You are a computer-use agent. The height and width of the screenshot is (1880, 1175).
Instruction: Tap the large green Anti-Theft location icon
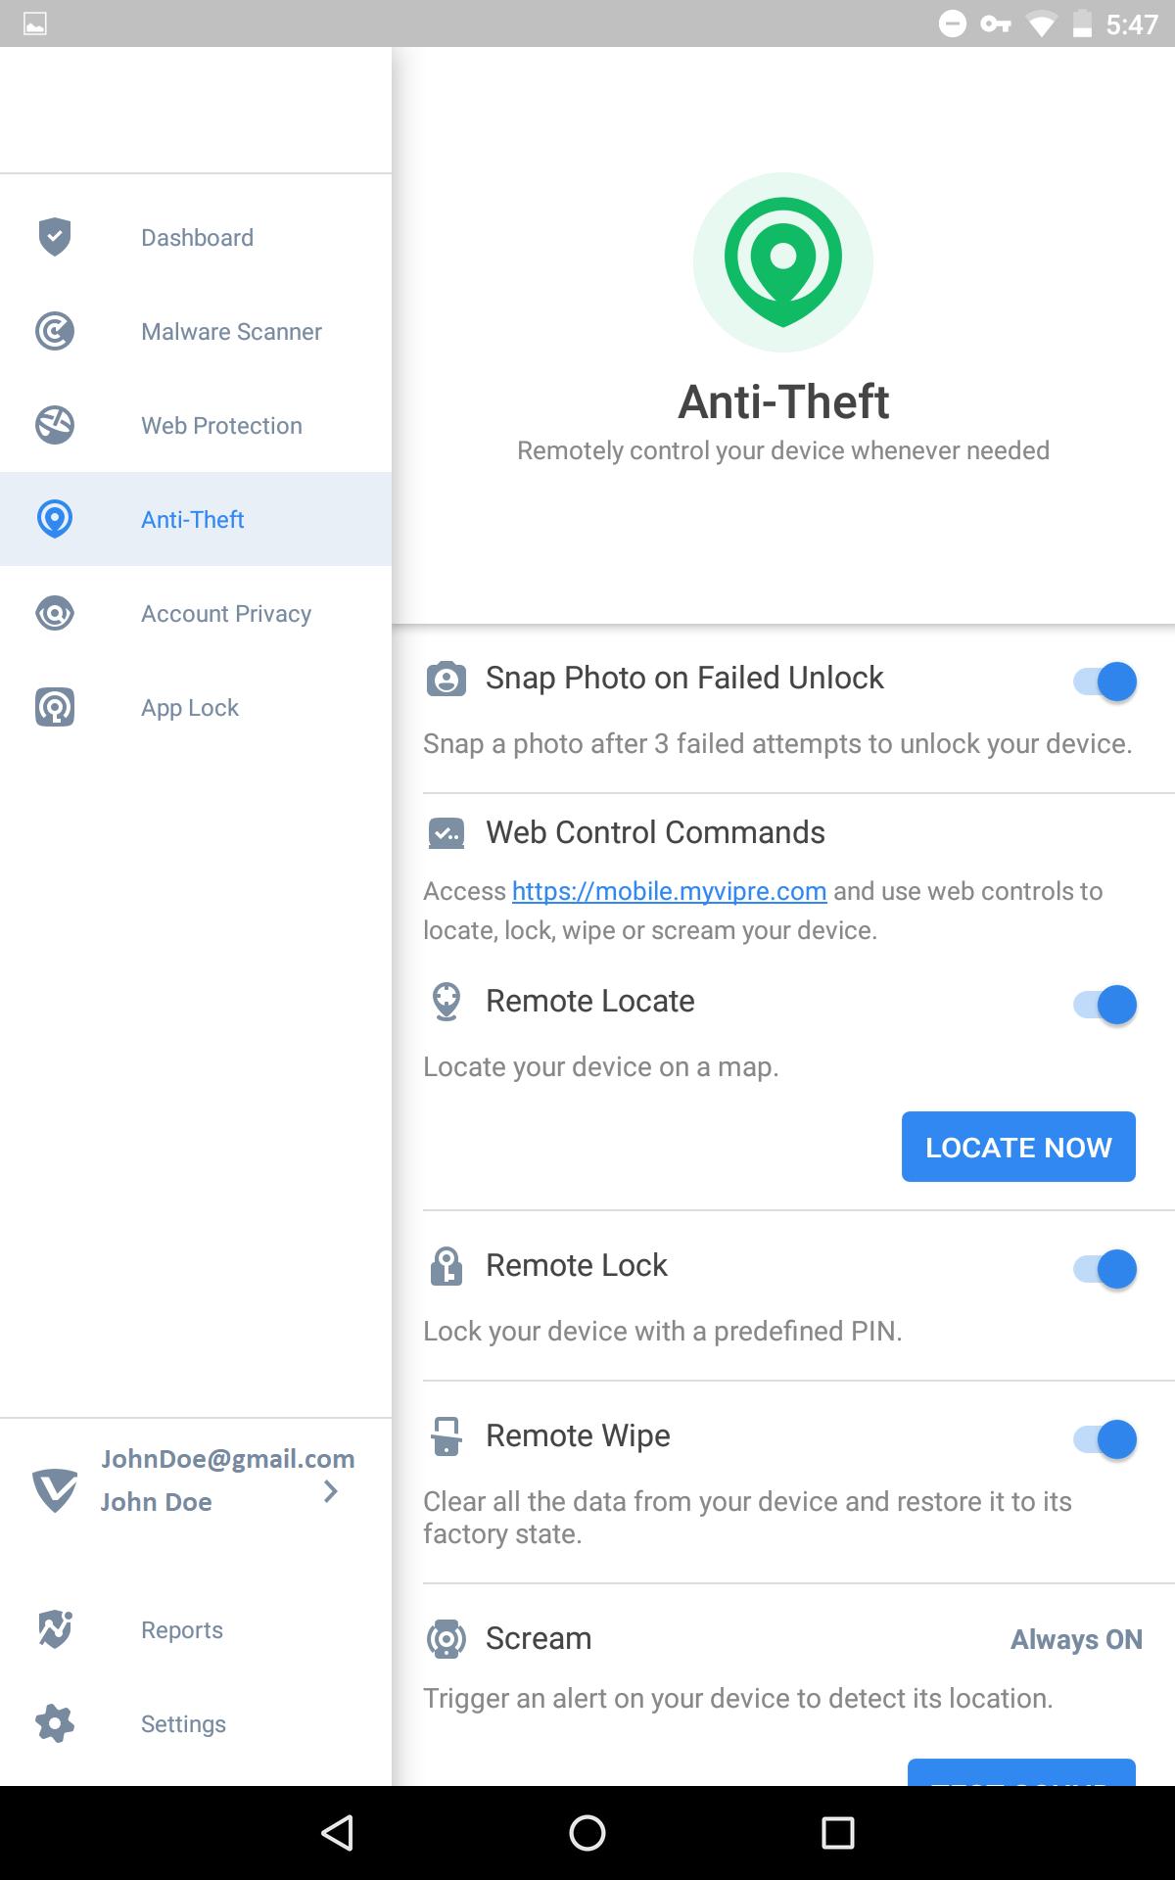tap(783, 262)
